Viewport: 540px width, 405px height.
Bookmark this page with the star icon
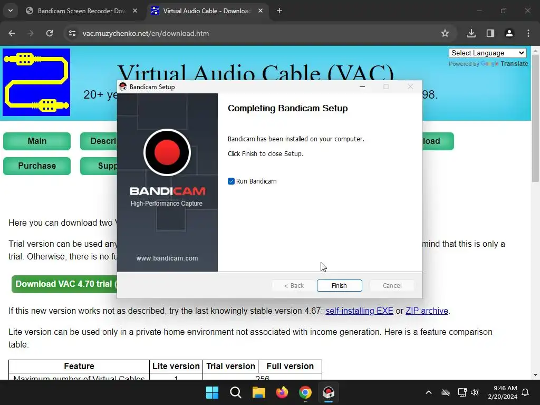(x=445, y=33)
